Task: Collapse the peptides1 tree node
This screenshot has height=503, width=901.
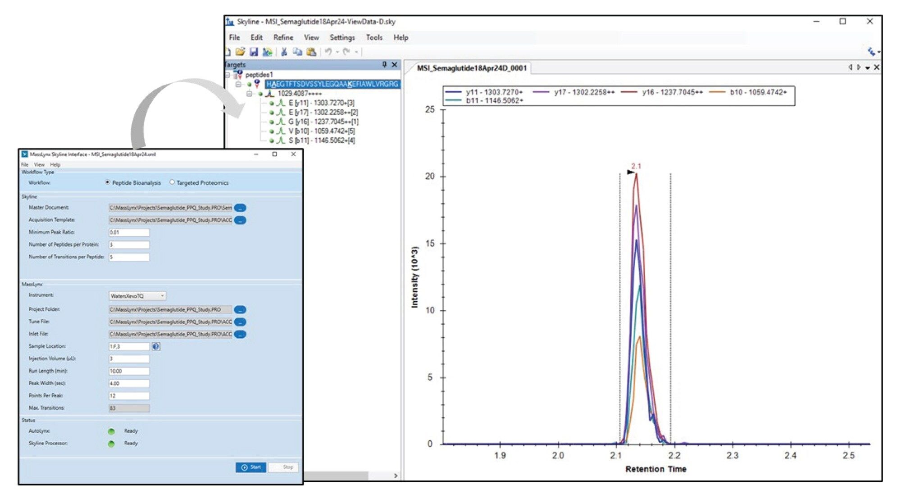Action: pyautogui.click(x=228, y=75)
